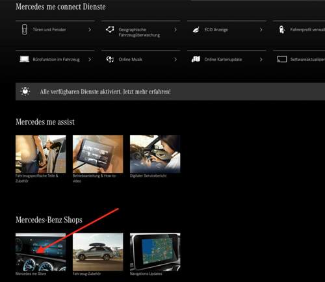Click Fahrzeug-Zubehör caption

pyautogui.click(x=86, y=274)
